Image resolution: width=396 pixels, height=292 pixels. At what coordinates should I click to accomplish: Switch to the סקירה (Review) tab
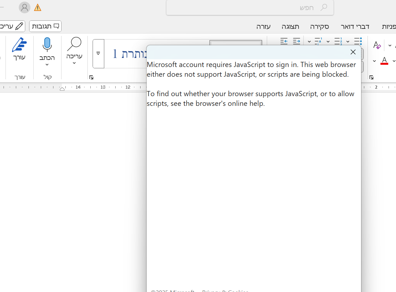(x=320, y=27)
